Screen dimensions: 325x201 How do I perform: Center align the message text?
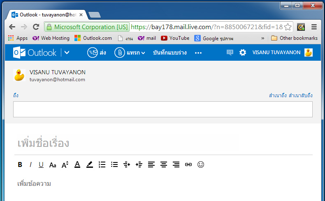(x=164, y=164)
